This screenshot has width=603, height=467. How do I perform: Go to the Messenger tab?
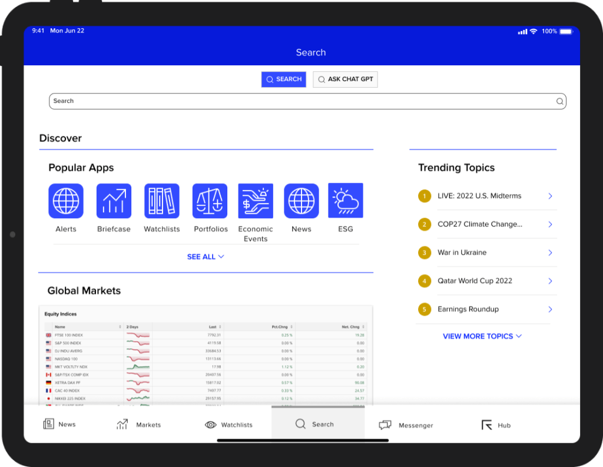(406, 425)
